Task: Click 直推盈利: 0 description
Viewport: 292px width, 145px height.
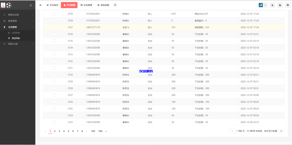Action: [200, 21]
